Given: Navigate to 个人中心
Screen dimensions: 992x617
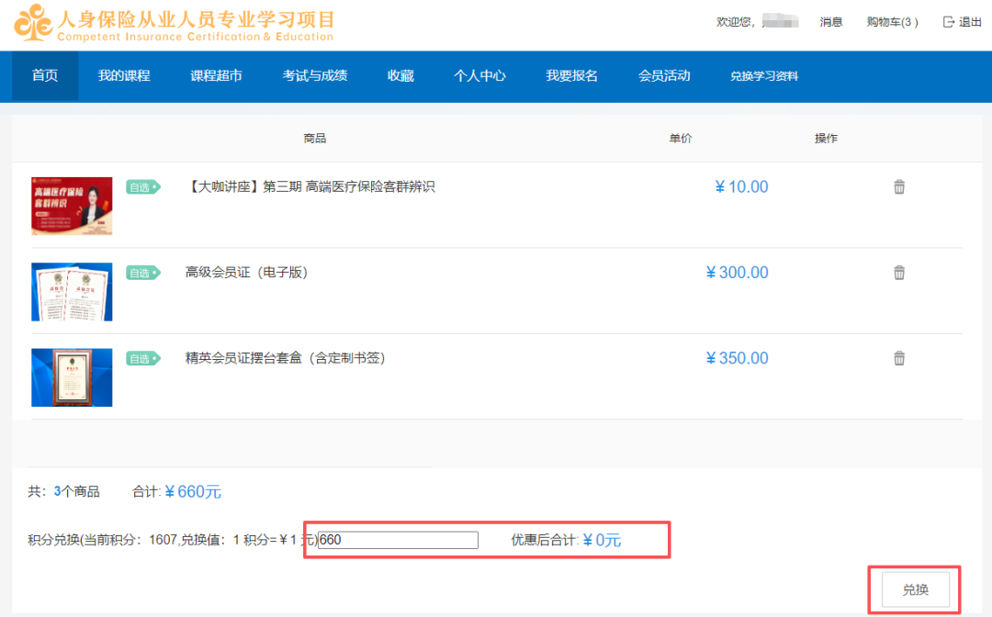Looking at the screenshot, I should coord(479,76).
